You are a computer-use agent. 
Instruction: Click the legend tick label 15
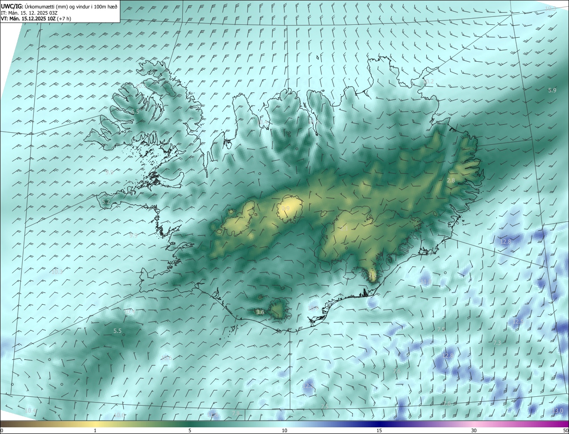pos(379,430)
